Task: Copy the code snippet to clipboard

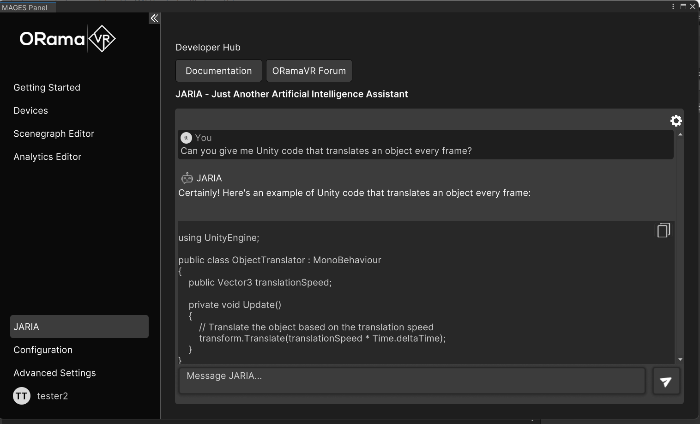Action: click(664, 230)
